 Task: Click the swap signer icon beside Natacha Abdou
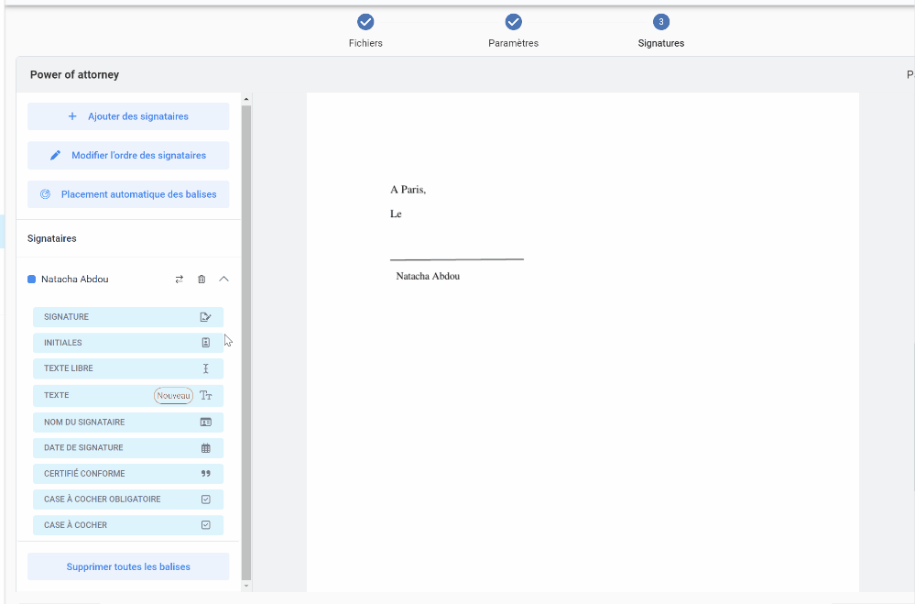click(x=180, y=280)
